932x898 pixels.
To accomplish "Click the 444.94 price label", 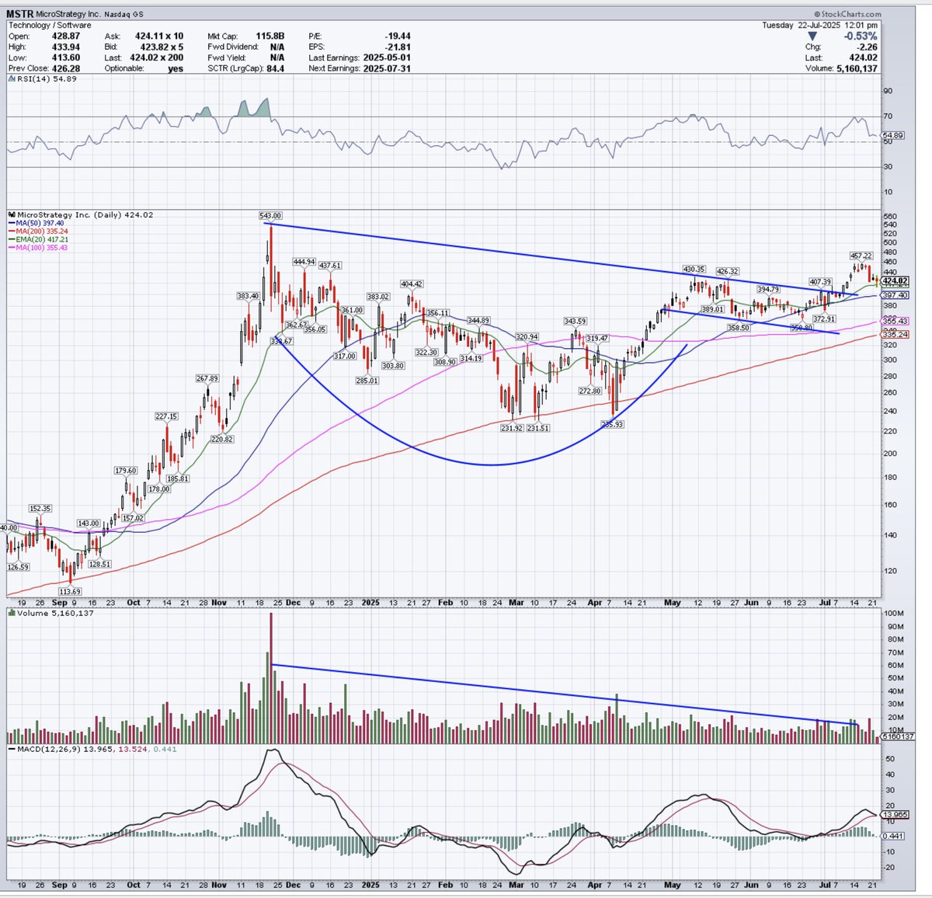I will pos(304,262).
